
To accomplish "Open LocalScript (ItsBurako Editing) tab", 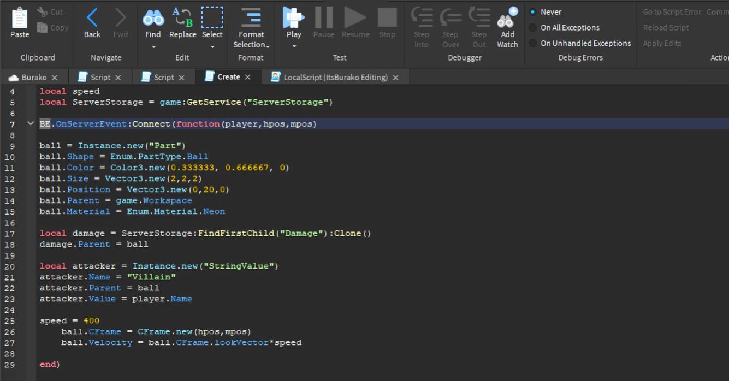I will point(335,78).
